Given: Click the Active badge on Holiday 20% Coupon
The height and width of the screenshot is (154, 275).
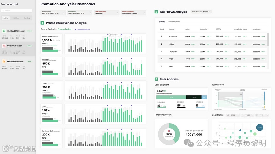Looking at the screenshot, I should [x=30, y=31].
